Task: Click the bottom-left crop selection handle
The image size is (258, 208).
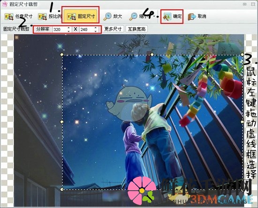Action: point(62,189)
